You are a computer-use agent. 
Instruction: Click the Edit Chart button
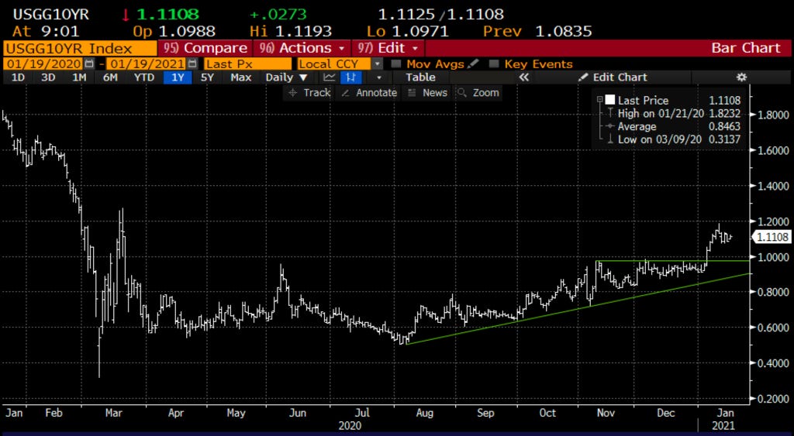click(x=613, y=77)
